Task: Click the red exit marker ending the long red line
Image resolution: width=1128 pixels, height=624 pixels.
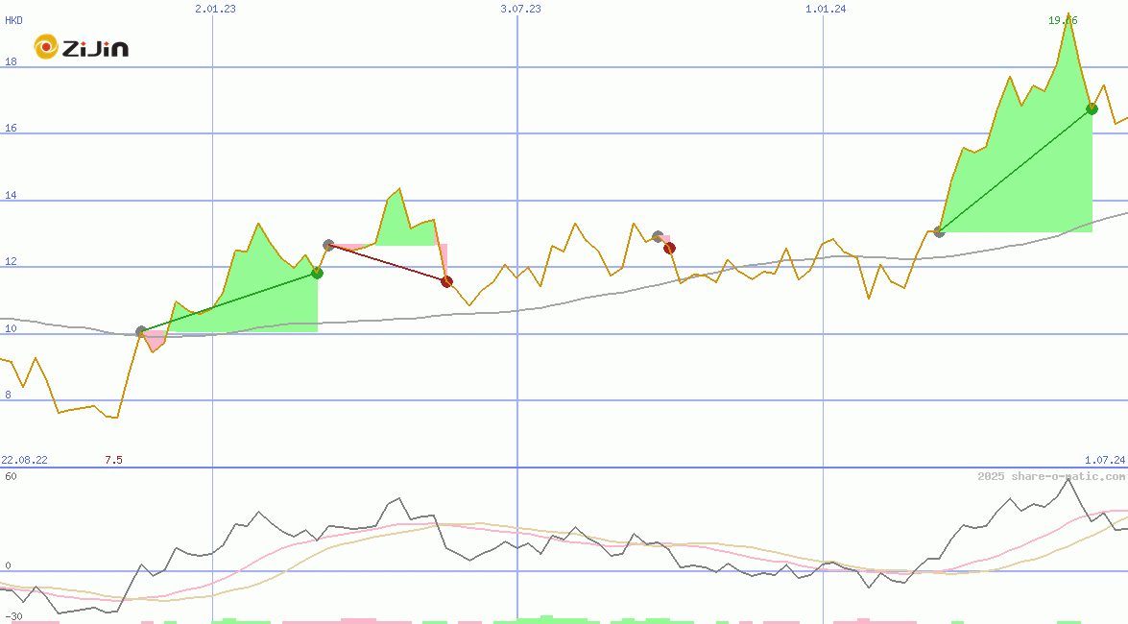Action: [446, 281]
